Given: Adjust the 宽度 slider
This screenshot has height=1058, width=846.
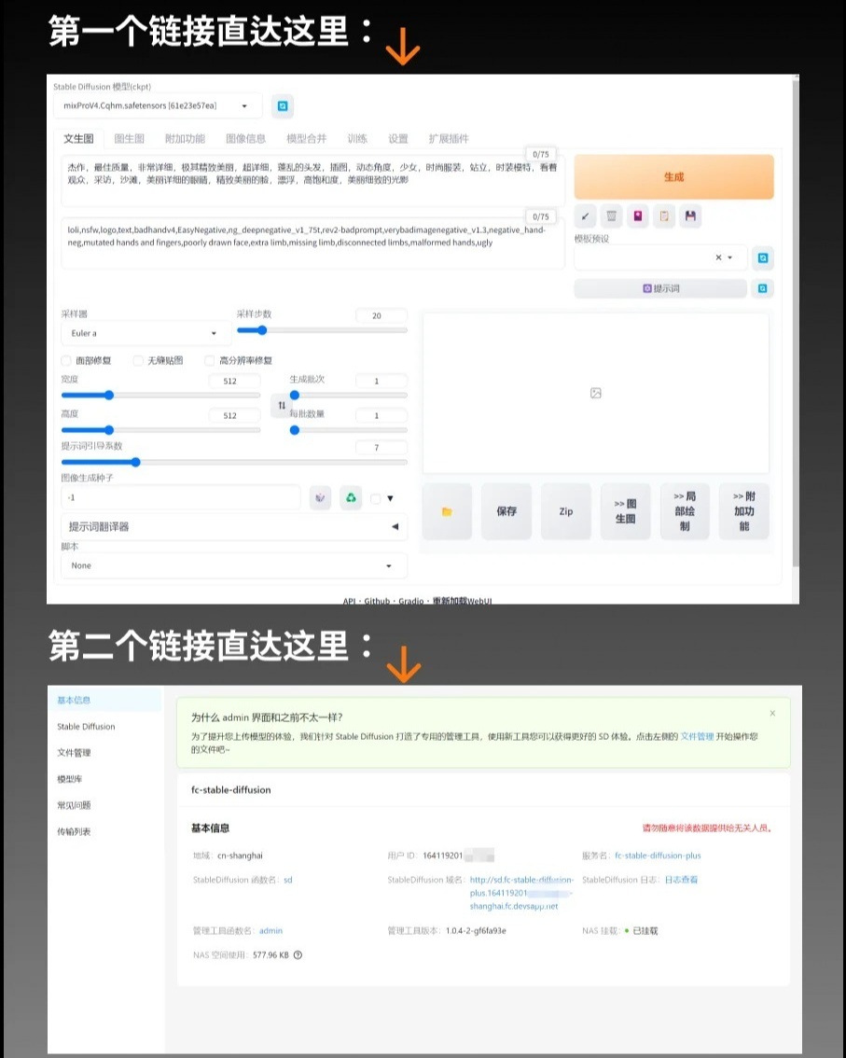Looking at the screenshot, I should tap(160, 395).
